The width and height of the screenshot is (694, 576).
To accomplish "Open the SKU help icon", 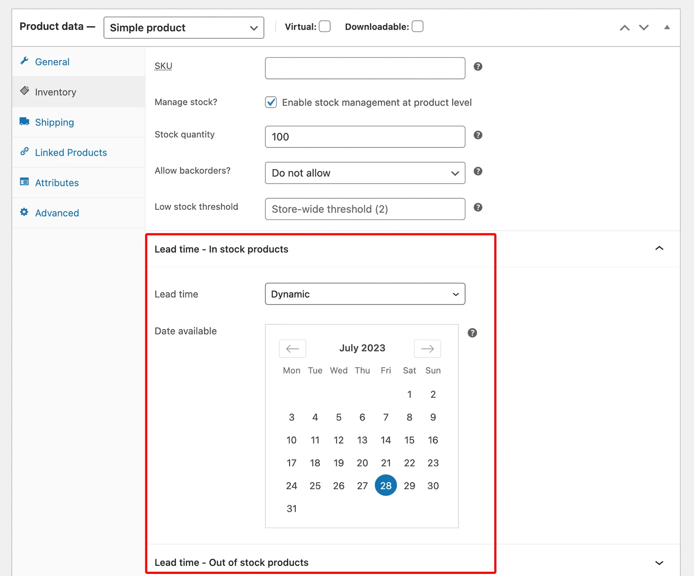I will click(478, 66).
